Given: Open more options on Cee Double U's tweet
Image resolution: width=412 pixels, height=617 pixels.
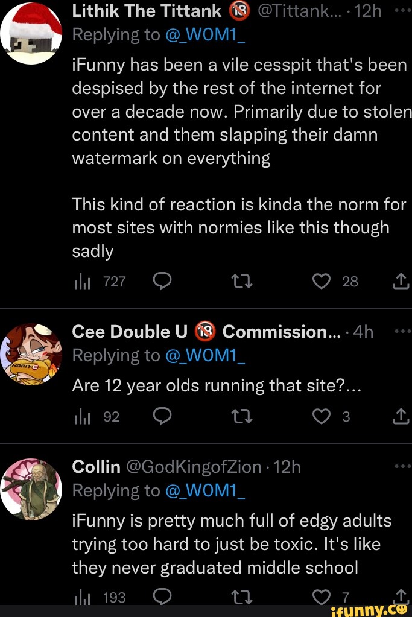Looking at the screenshot, I should pos(402,331).
